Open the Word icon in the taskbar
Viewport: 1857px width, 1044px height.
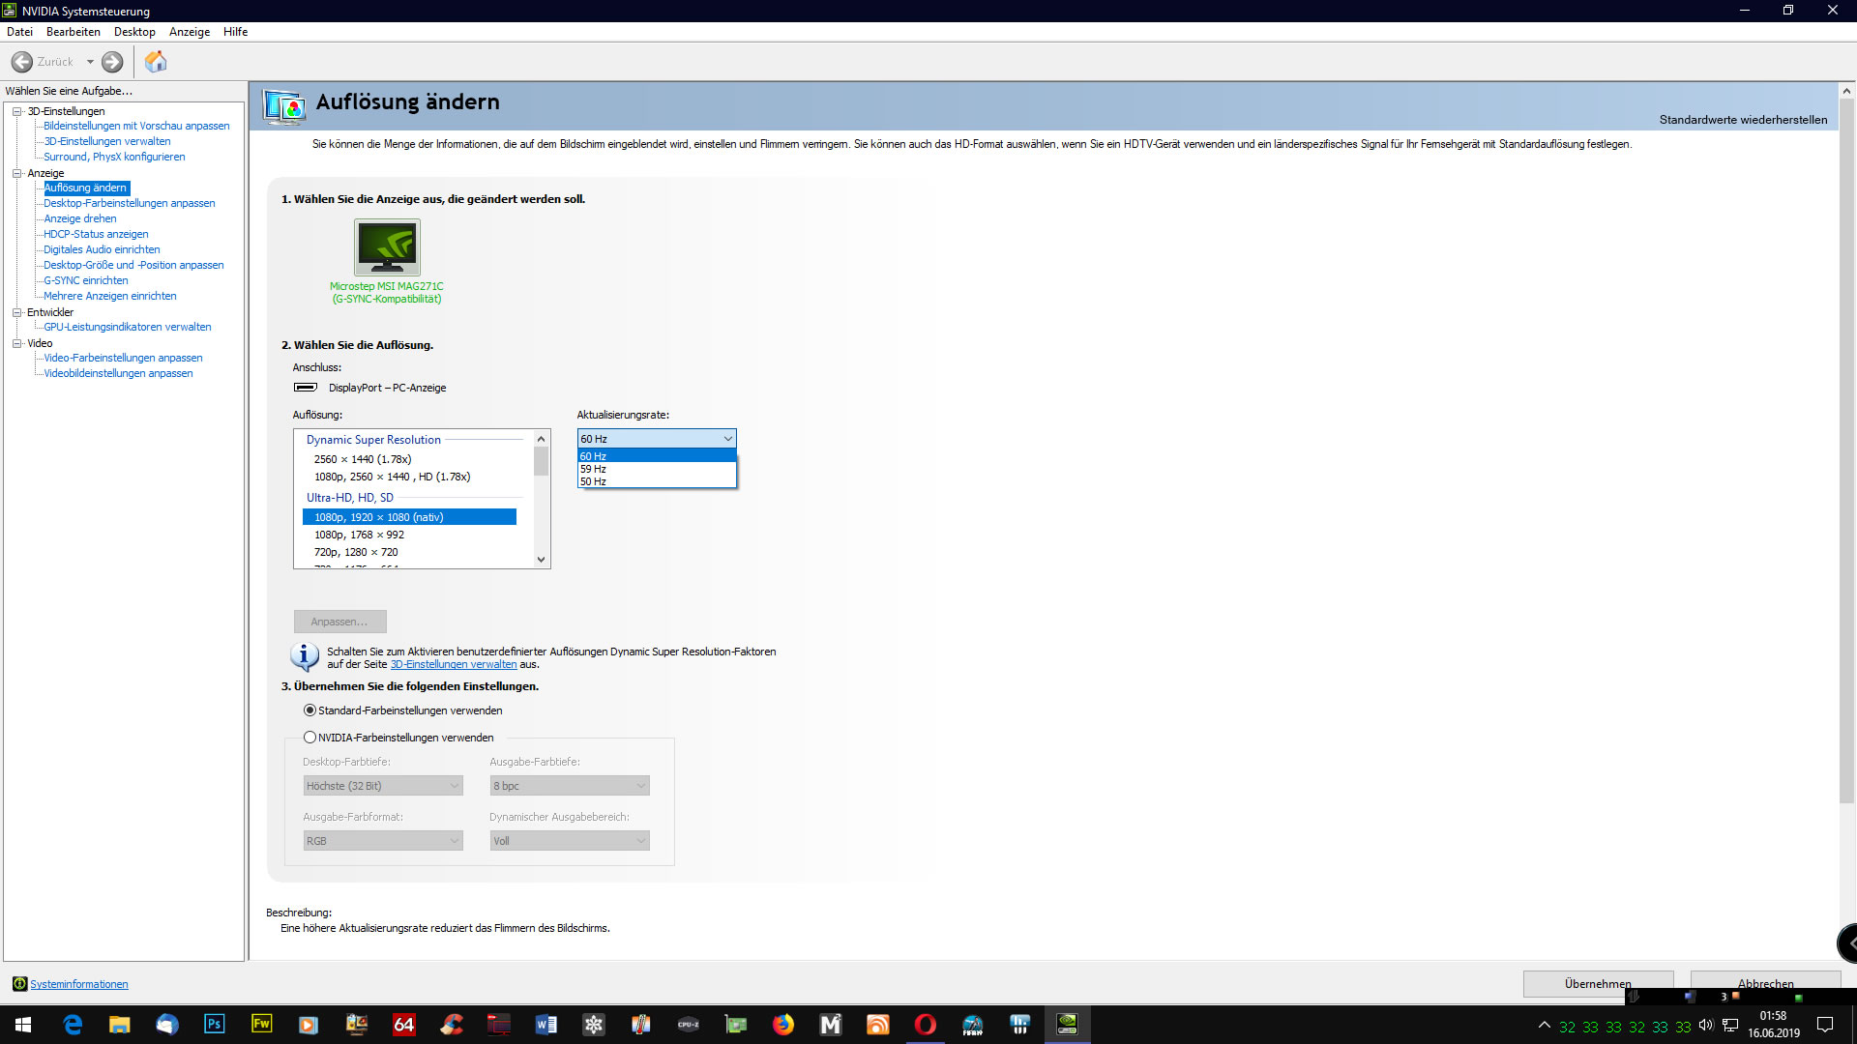pos(545,1024)
